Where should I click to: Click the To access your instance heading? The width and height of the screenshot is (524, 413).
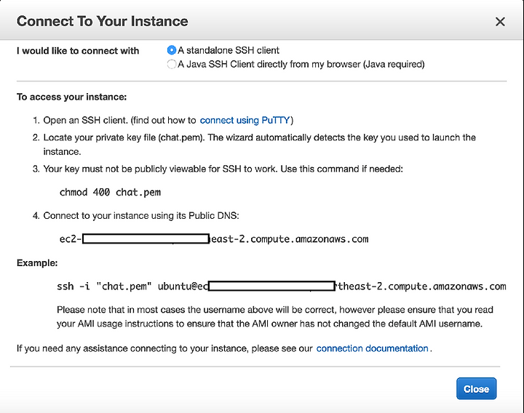(x=71, y=97)
